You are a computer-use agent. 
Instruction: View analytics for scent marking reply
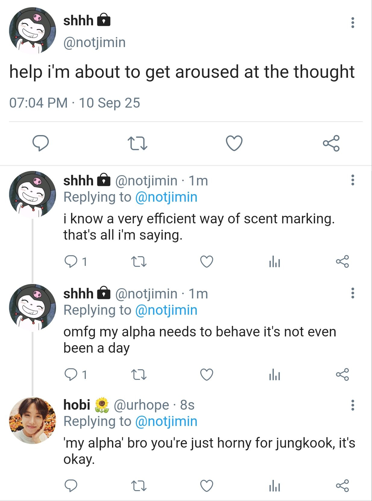point(274,262)
